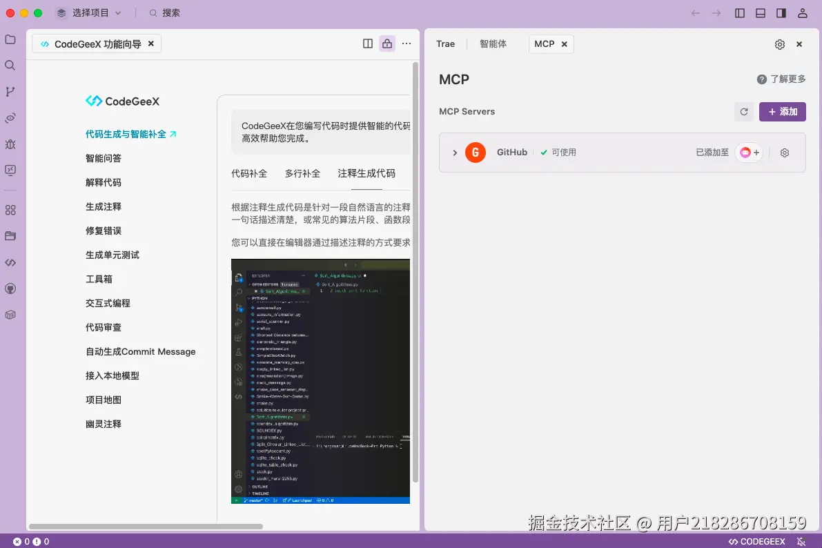
Task: Split the editor right
Action: tap(367, 43)
